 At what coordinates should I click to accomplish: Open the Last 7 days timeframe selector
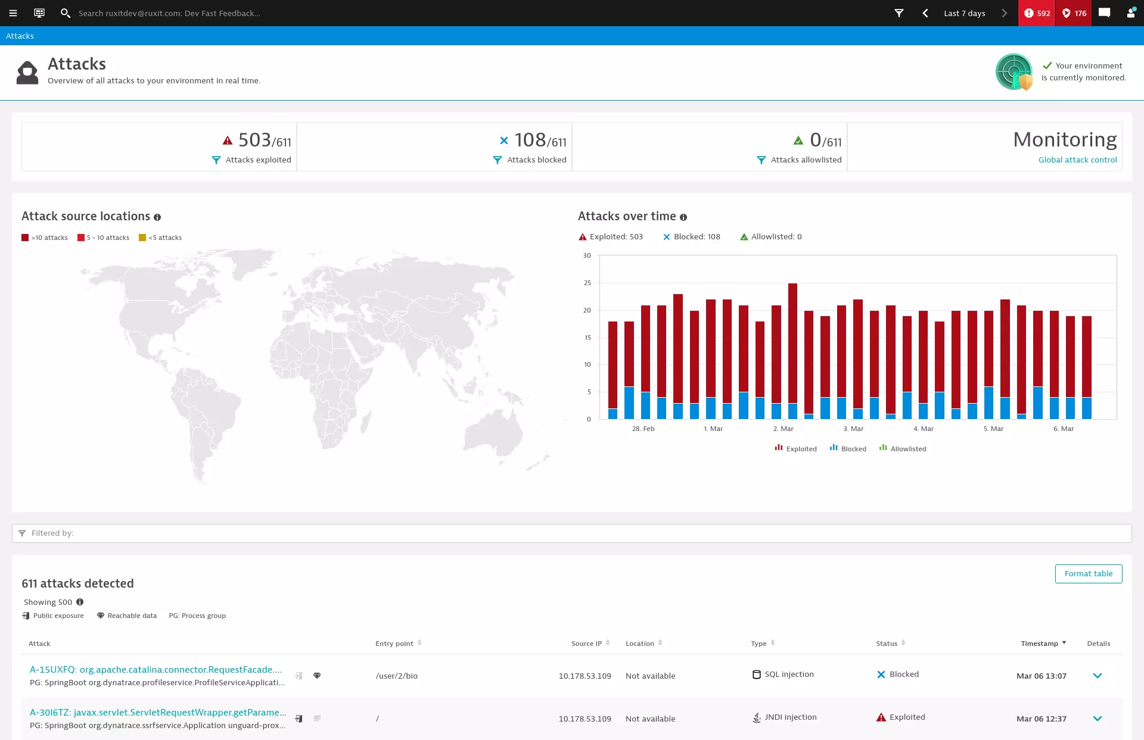click(964, 13)
